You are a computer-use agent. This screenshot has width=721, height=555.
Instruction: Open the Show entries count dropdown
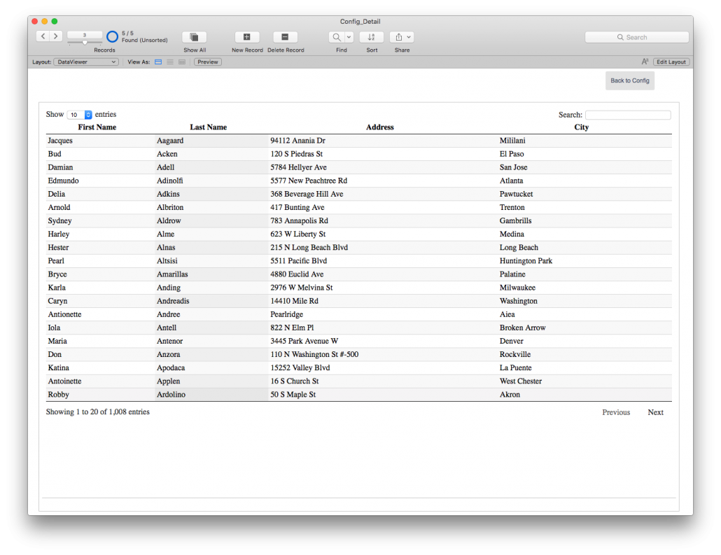click(x=80, y=115)
